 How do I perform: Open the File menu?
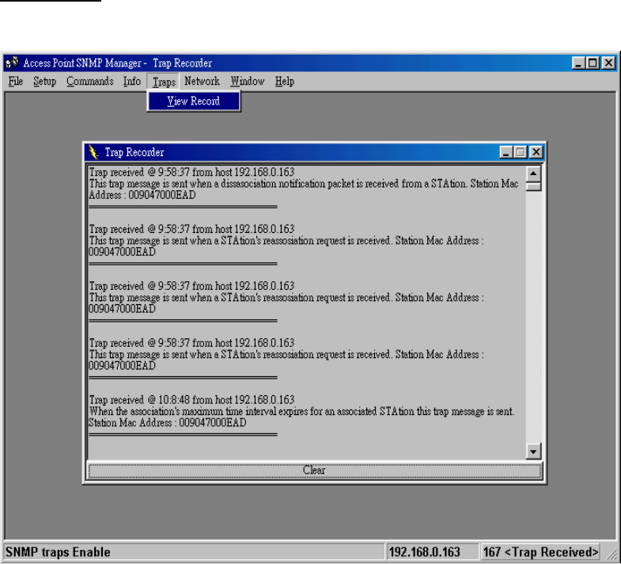click(x=16, y=82)
